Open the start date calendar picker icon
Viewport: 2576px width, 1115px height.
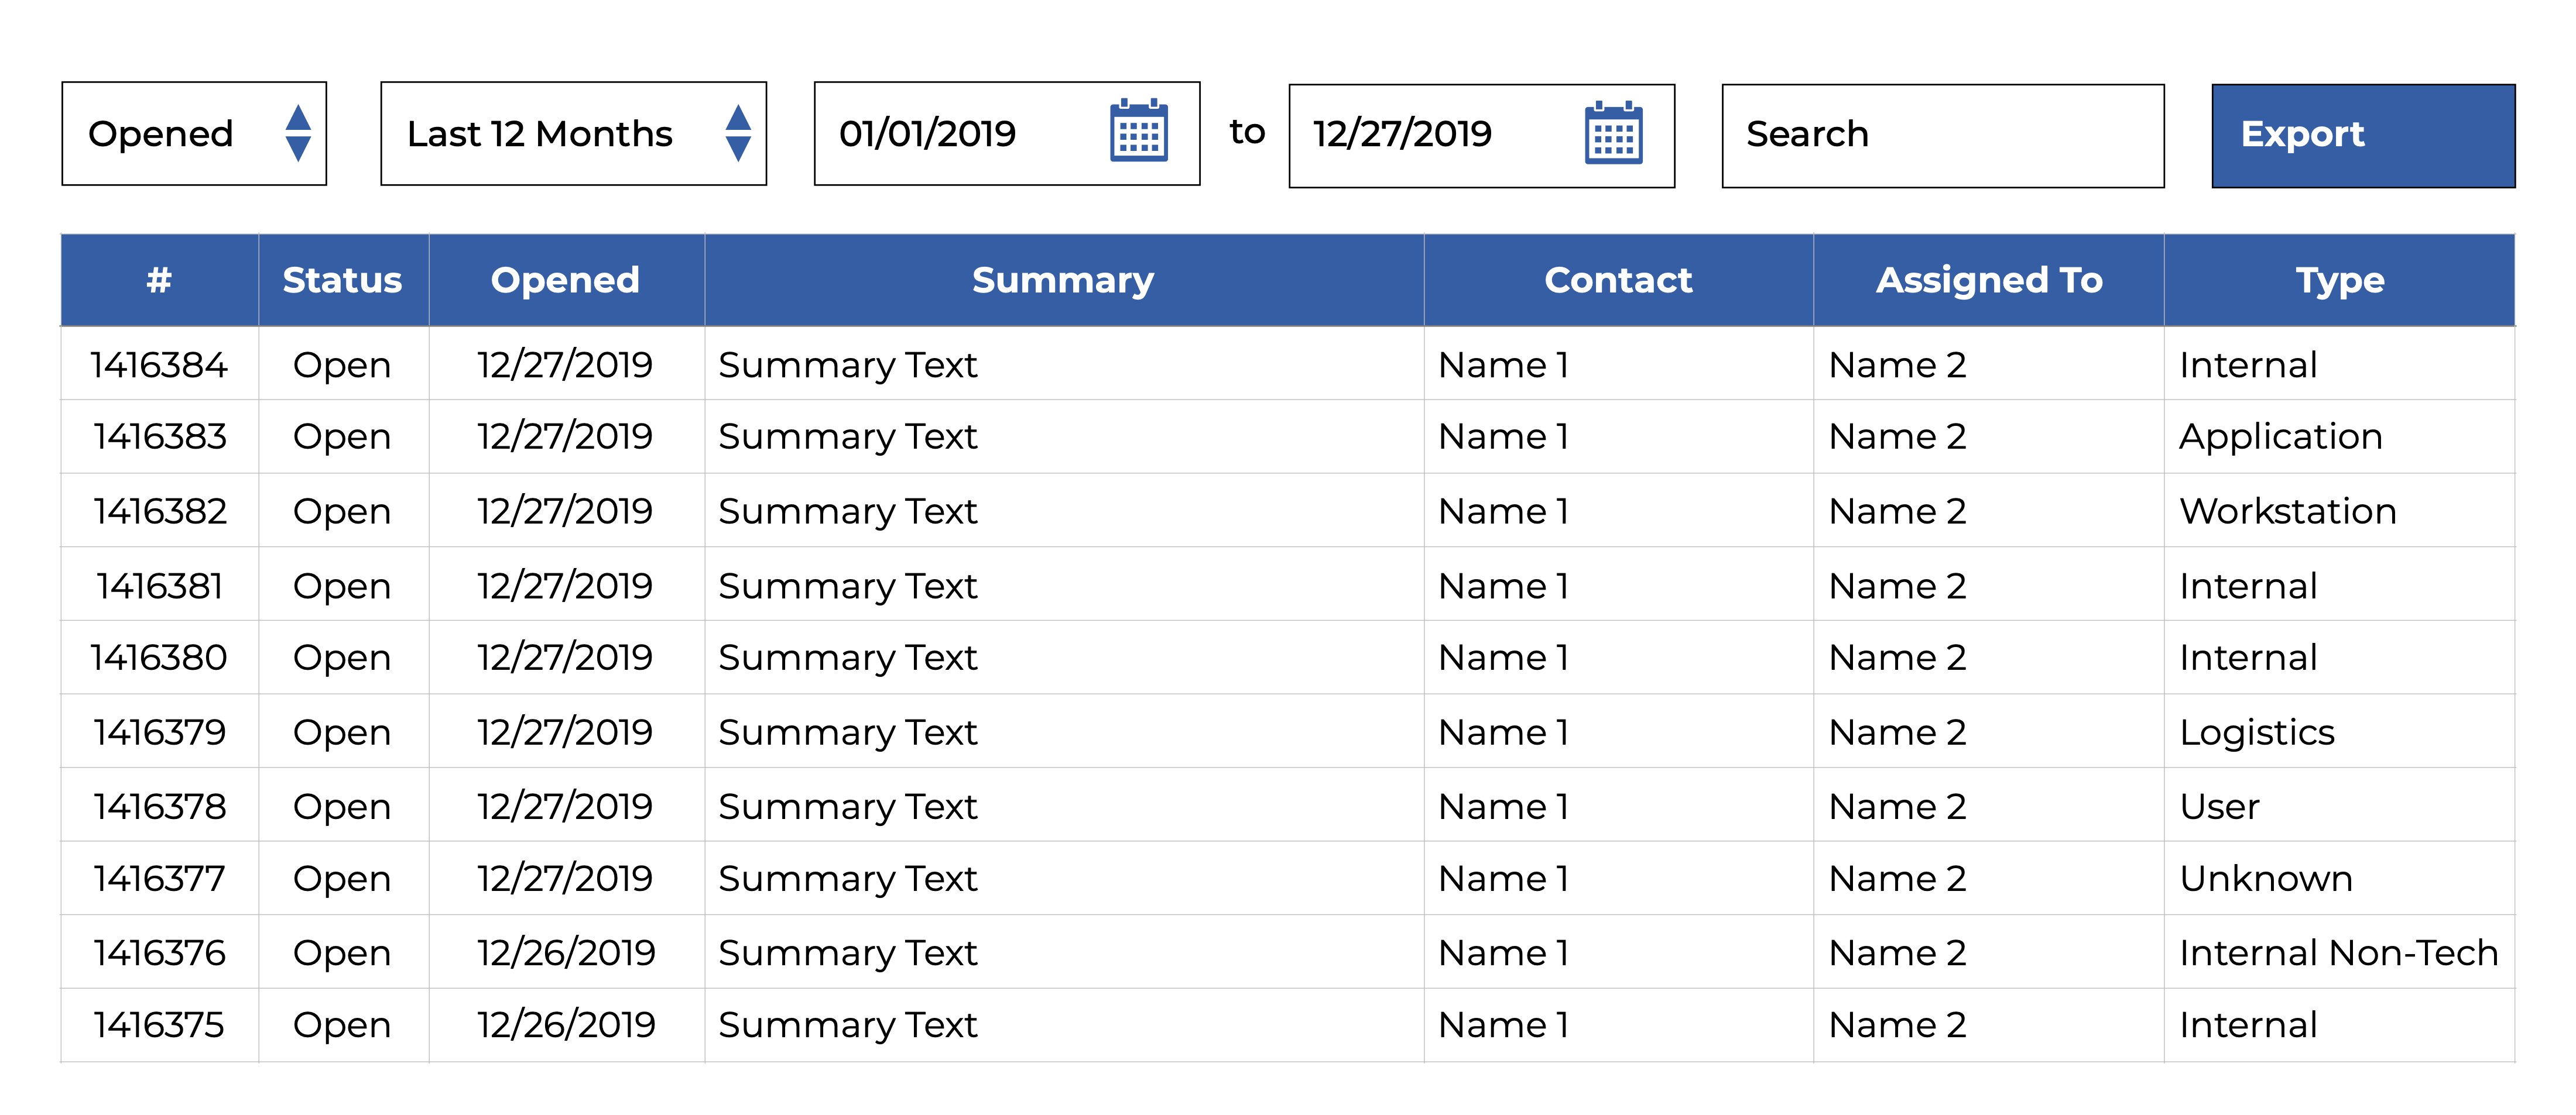click(x=1138, y=132)
